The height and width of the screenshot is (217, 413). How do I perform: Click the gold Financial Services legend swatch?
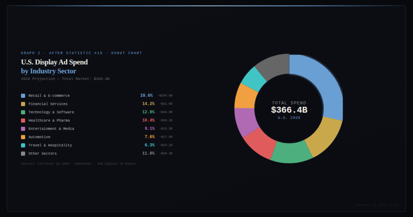pyautogui.click(x=23, y=104)
